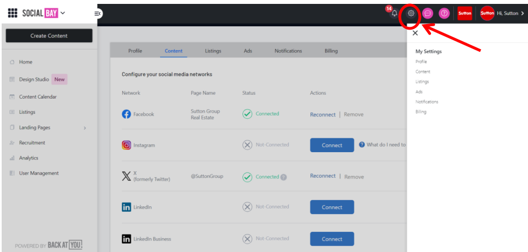The height and width of the screenshot is (252, 528).
Task: Remove the X (Twitter) connection
Action: coord(354,177)
